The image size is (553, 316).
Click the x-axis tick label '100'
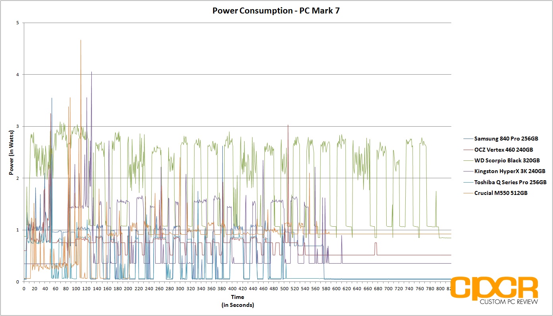pos(76,288)
